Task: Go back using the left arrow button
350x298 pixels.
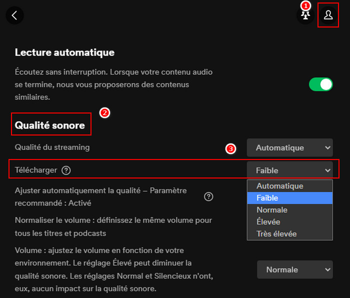Action: click(x=14, y=15)
